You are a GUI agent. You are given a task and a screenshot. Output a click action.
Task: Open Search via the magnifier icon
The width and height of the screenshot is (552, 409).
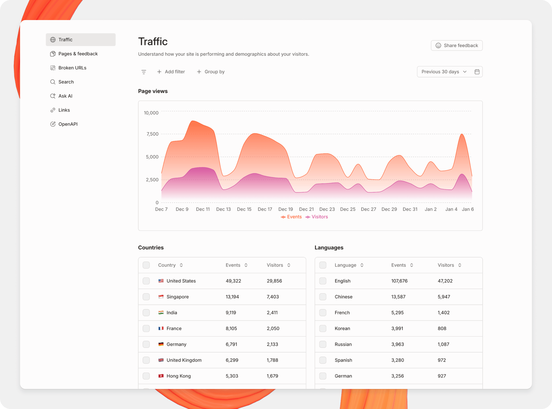53,82
